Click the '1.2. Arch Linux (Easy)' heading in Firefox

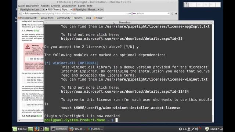[x=32, y=116]
